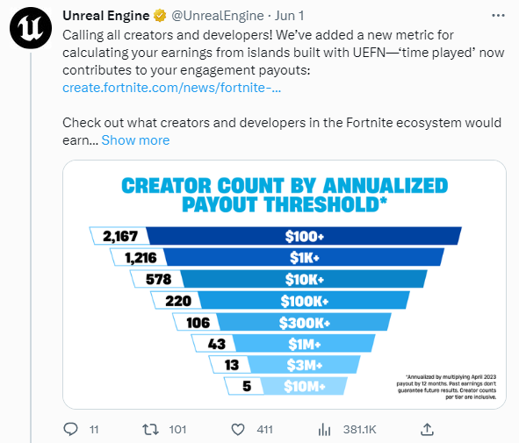This screenshot has width=519, height=443.
Task: Click the 381.1K views count
Action: click(359, 430)
